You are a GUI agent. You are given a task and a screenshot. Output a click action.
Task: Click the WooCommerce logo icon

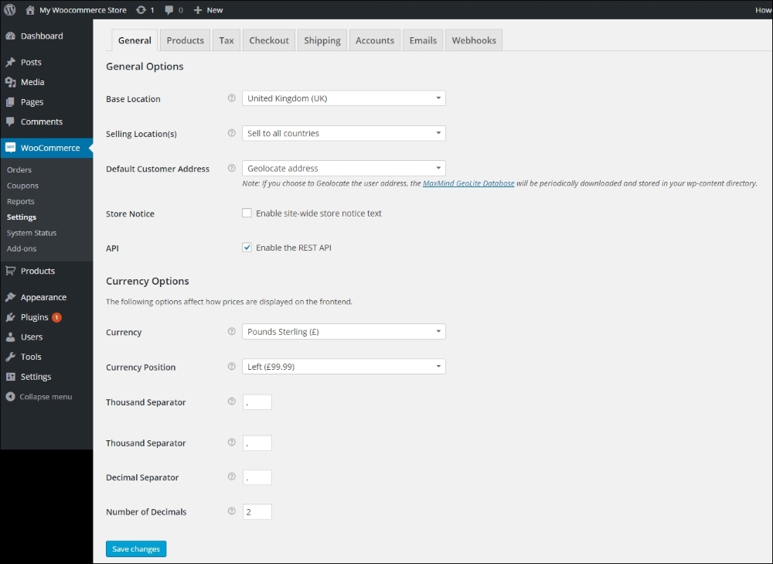pyautogui.click(x=10, y=148)
